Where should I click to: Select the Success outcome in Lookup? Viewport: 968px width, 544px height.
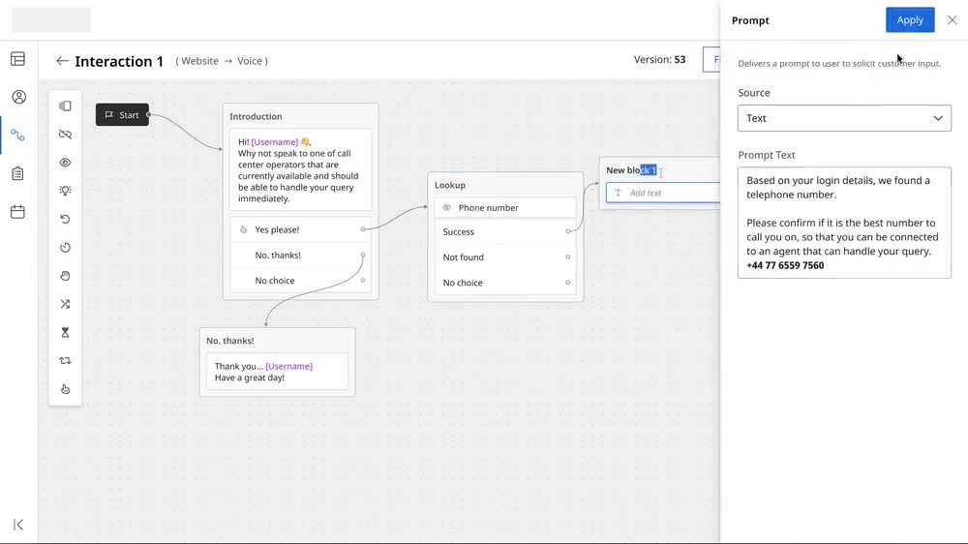[x=505, y=231]
